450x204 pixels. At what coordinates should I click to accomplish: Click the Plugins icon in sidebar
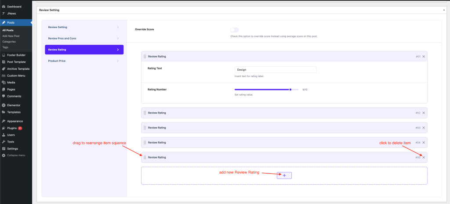pos(4,128)
